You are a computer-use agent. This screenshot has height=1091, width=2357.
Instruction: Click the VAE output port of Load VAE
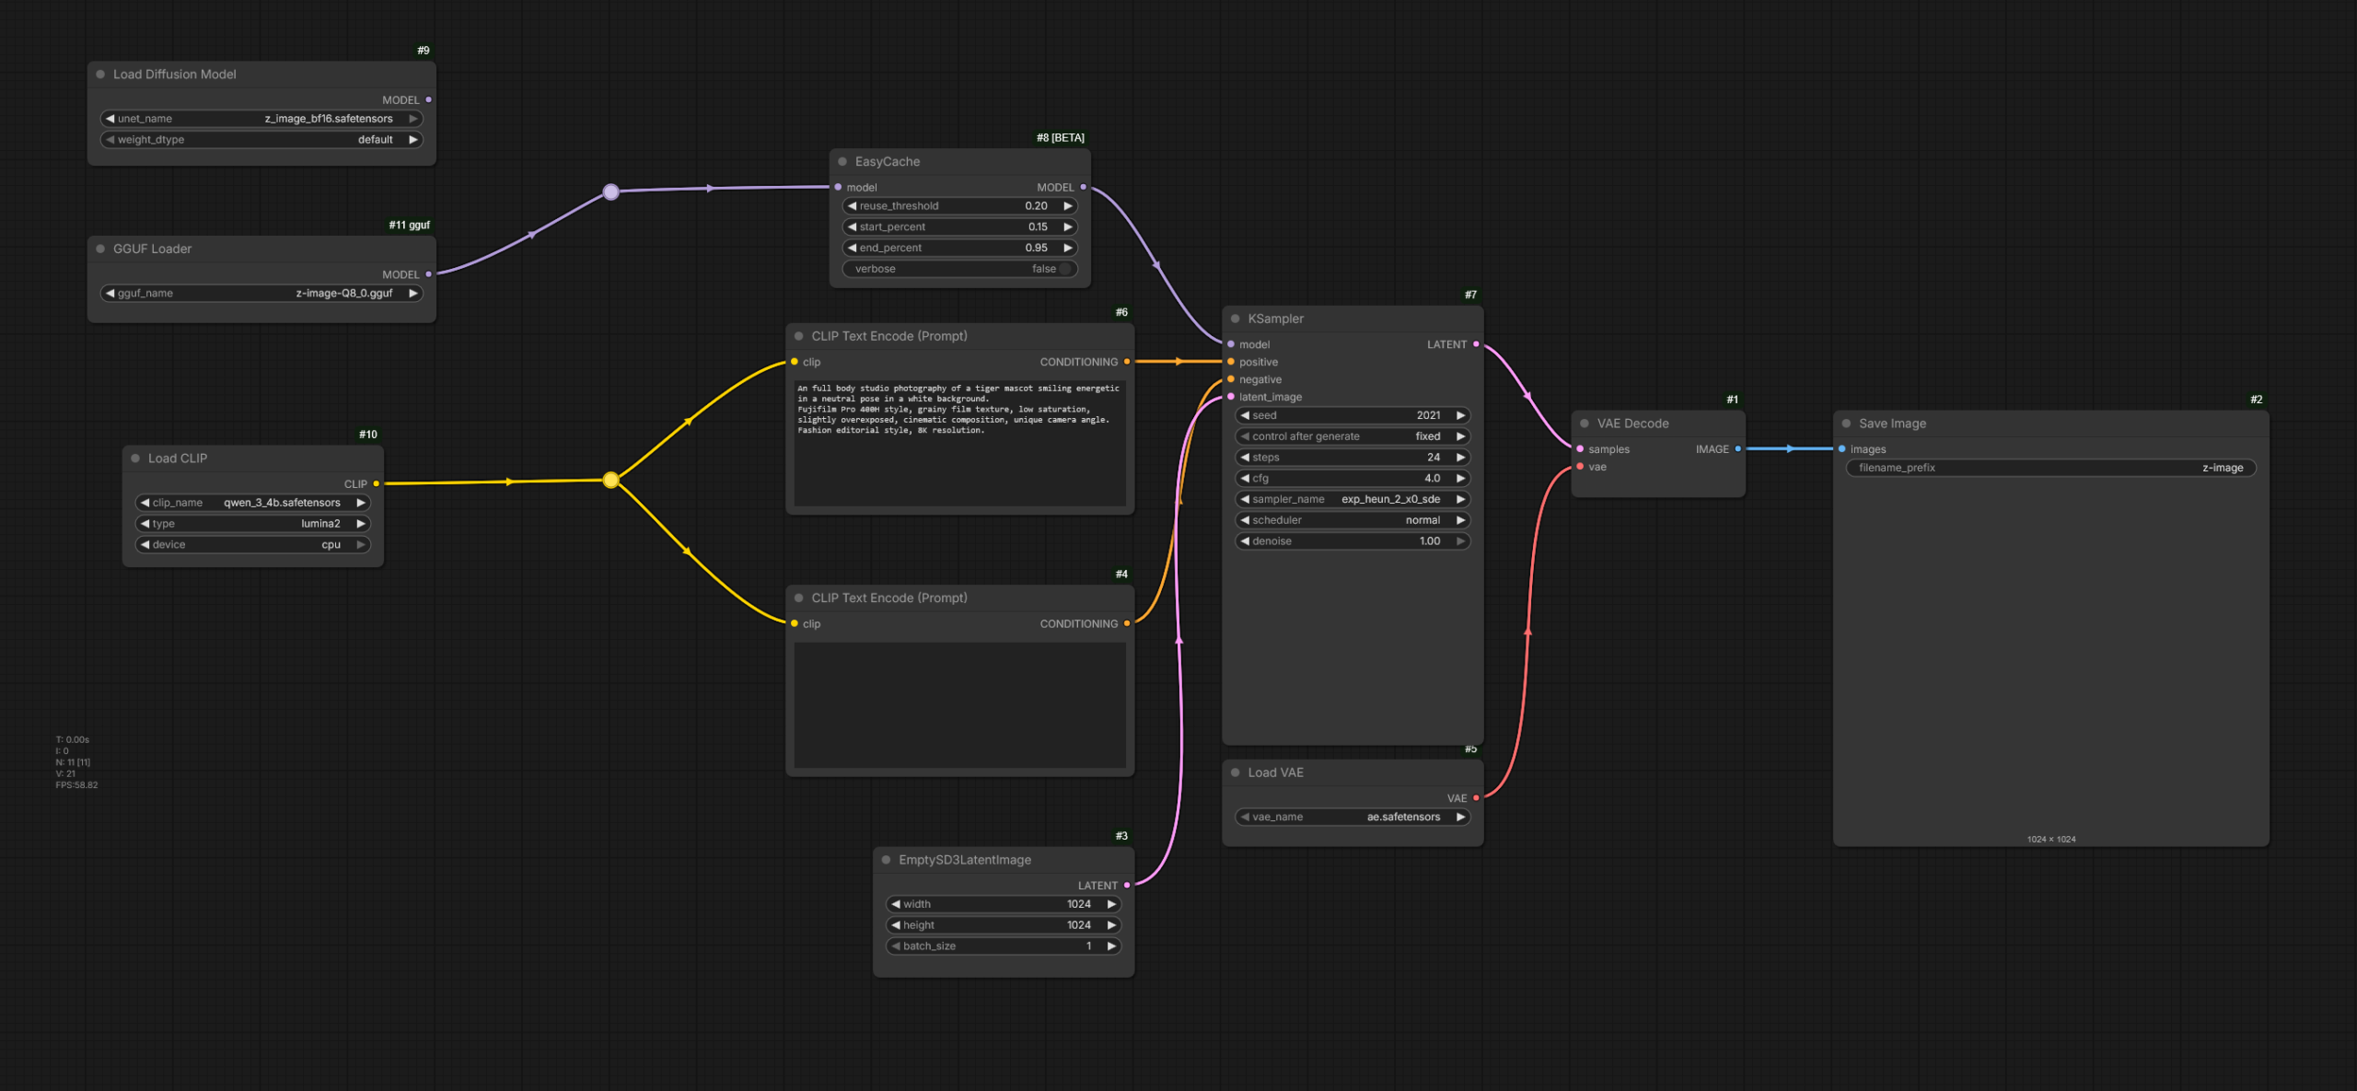(1476, 798)
